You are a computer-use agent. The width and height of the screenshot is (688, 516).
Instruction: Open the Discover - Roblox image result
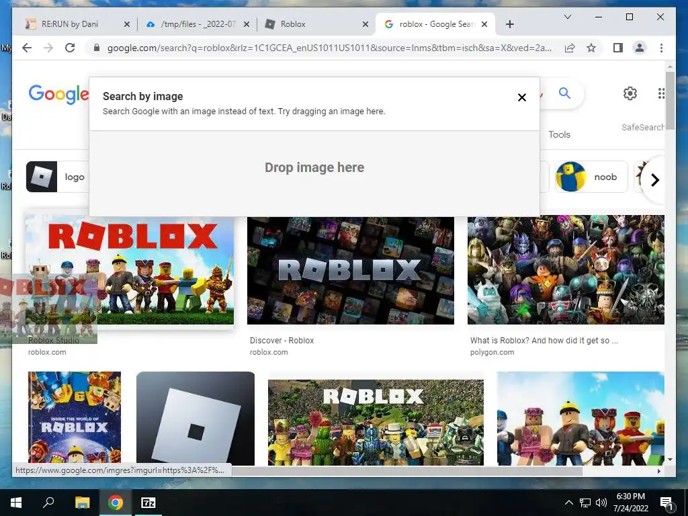click(351, 270)
